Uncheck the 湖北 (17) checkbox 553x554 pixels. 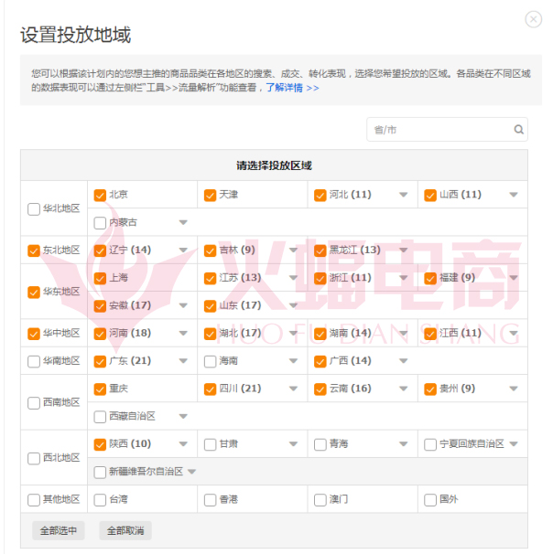[x=211, y=334]
